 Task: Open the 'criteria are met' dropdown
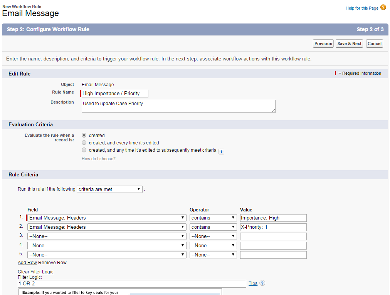(x=109, y=189)
